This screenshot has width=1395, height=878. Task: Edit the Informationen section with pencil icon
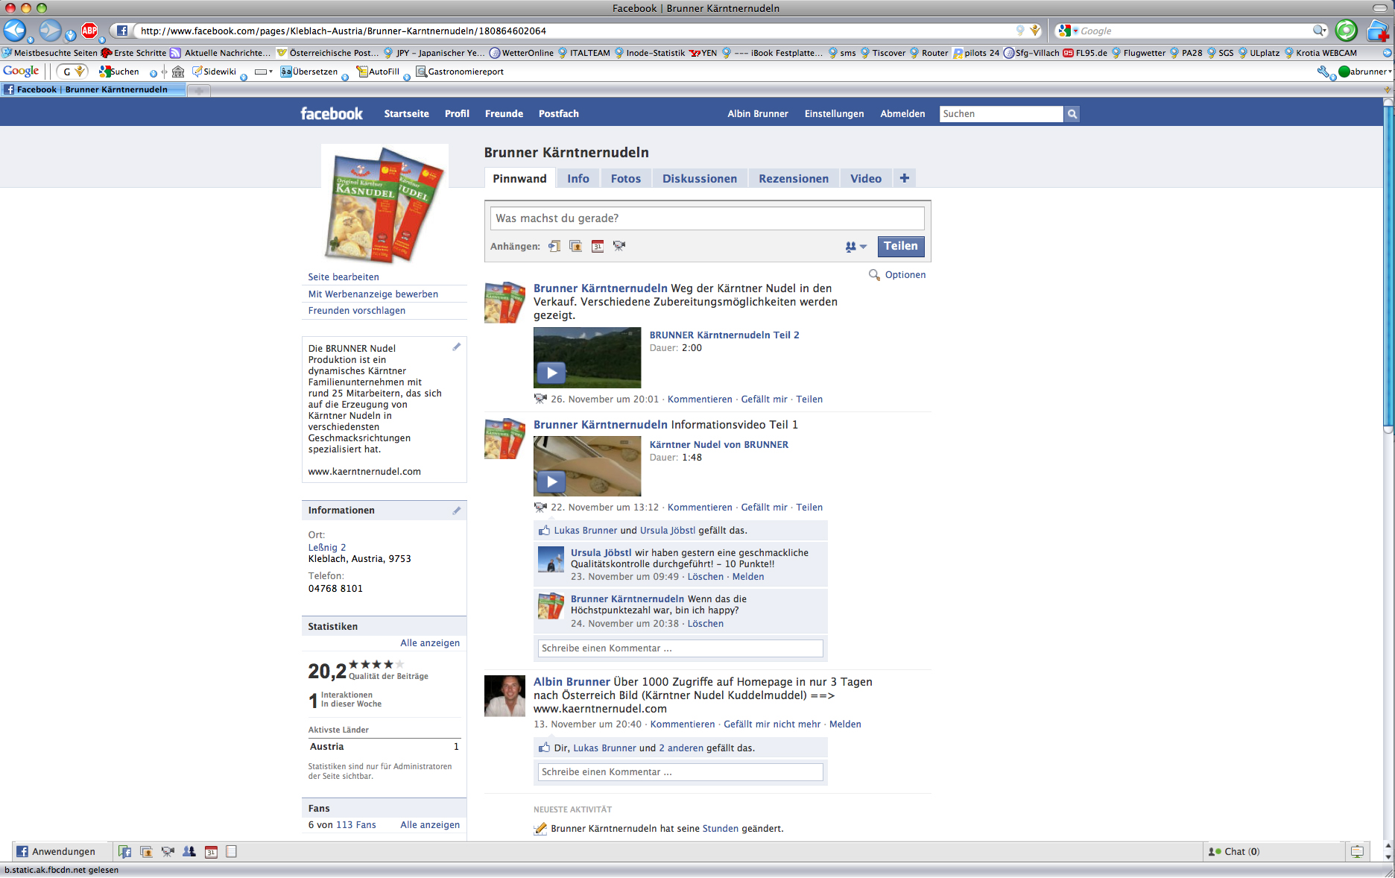[456, 511]
